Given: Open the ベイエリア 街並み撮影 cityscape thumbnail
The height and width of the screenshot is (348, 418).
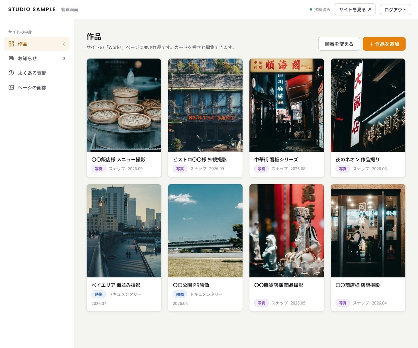Looking at the screenshot, I should pyautogui.click(x=124, y=231).
